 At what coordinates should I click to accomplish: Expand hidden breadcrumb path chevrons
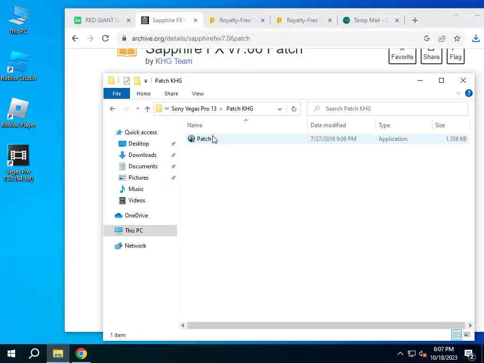point(167,109)
